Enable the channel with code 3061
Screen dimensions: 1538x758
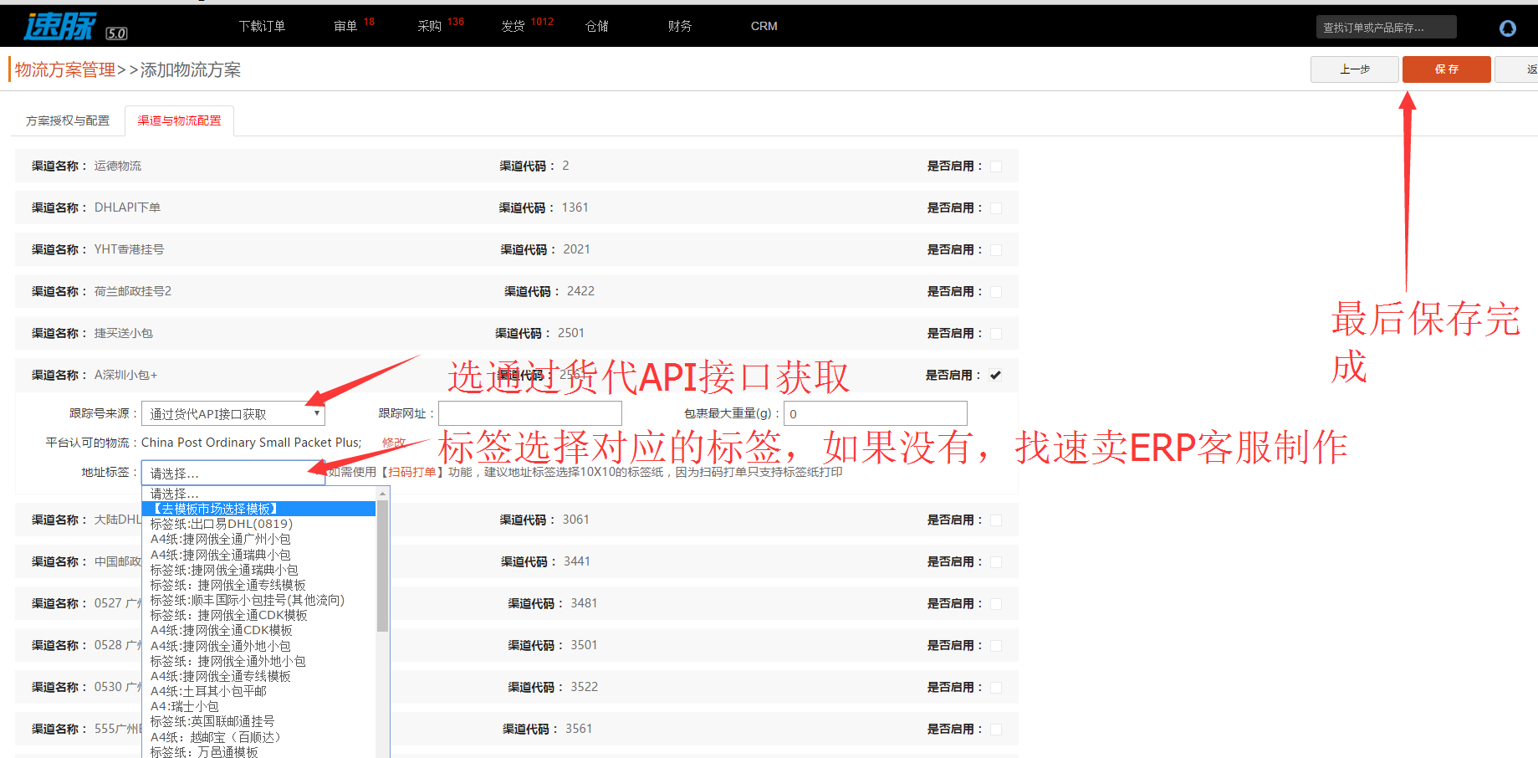coord(996,520)
